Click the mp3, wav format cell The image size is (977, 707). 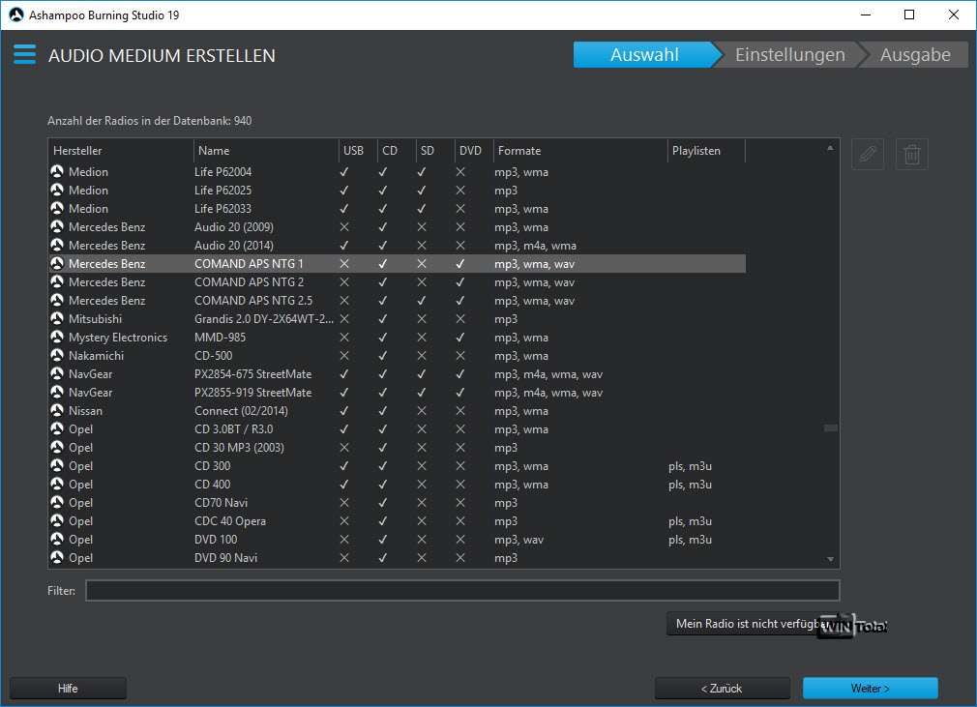(519, 540)
